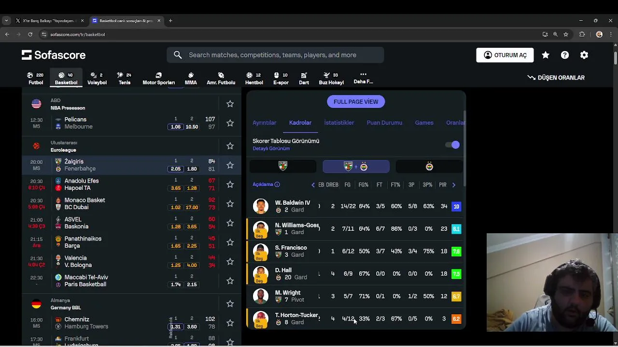This screenshot has height=347, width=618.
Task: Switch to Puan Durumu tab
Action: 384,123
